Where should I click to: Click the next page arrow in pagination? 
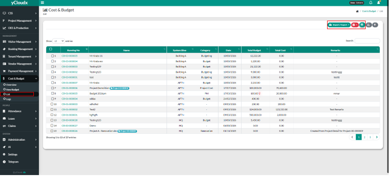(x=376, y=137)
